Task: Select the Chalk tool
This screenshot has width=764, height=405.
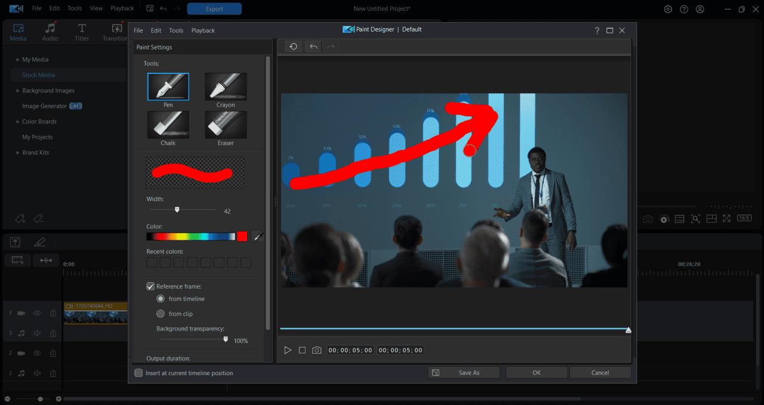Action: point(168,125)
